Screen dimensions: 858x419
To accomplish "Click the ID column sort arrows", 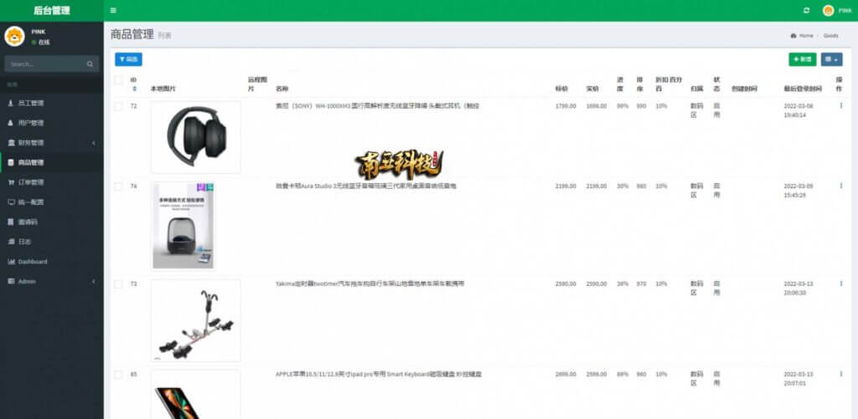I will pyautogui.click(x=134, y=89).
